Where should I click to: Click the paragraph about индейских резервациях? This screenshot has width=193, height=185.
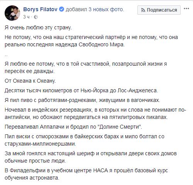[x=95, y=114]
